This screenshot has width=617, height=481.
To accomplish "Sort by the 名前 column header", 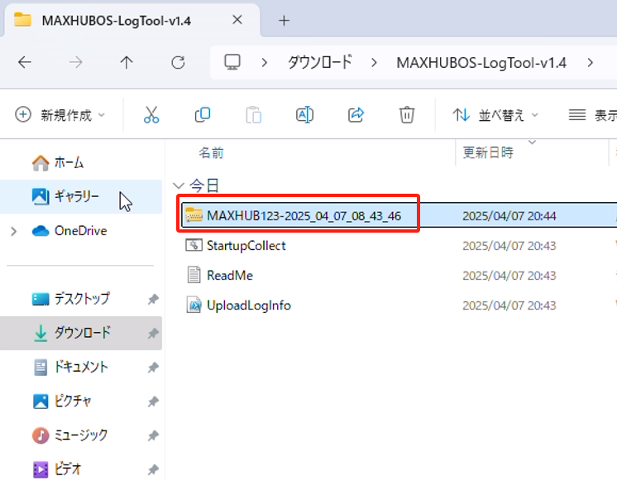I will click(x=211, y=152).
